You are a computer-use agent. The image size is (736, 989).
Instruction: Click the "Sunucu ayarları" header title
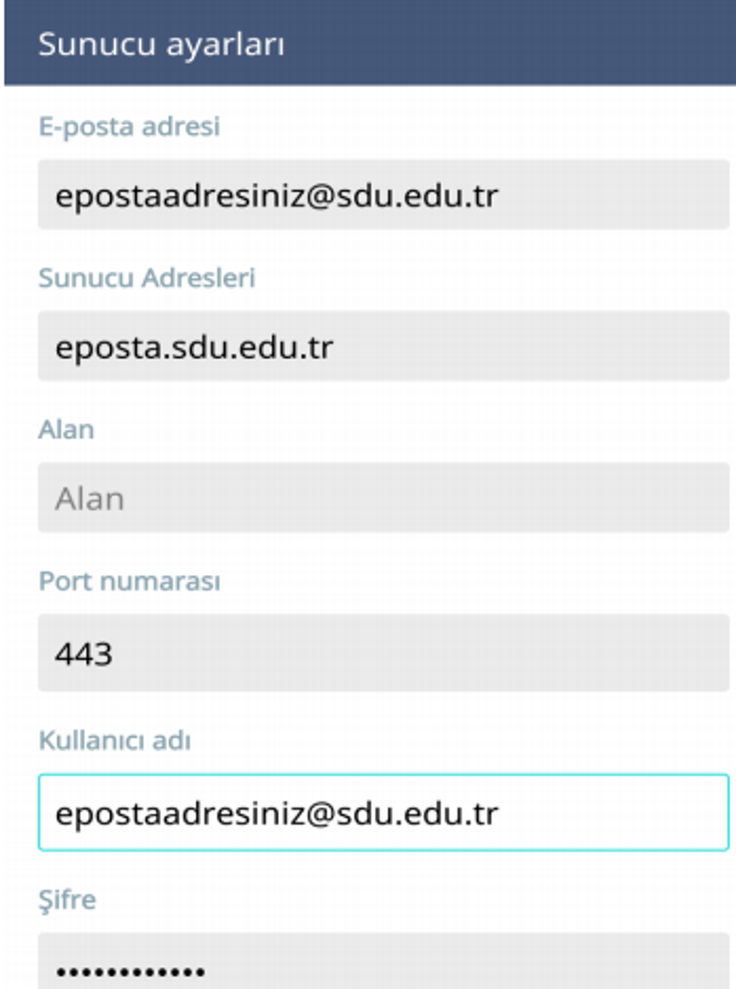point(161,45)
